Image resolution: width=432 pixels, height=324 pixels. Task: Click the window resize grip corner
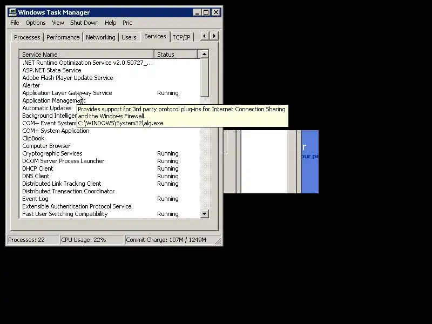[218, 241]
